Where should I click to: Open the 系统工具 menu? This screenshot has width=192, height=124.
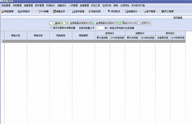click(95, 5)
